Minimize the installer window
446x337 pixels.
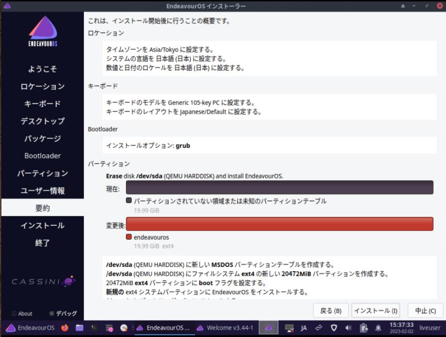click(414, 6)
